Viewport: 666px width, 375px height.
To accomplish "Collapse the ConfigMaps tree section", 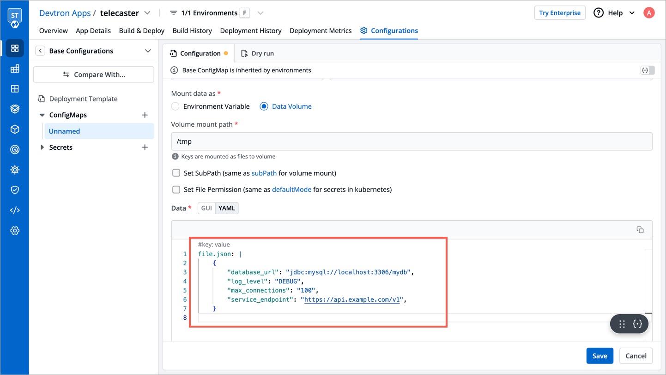I will point(42,115).
